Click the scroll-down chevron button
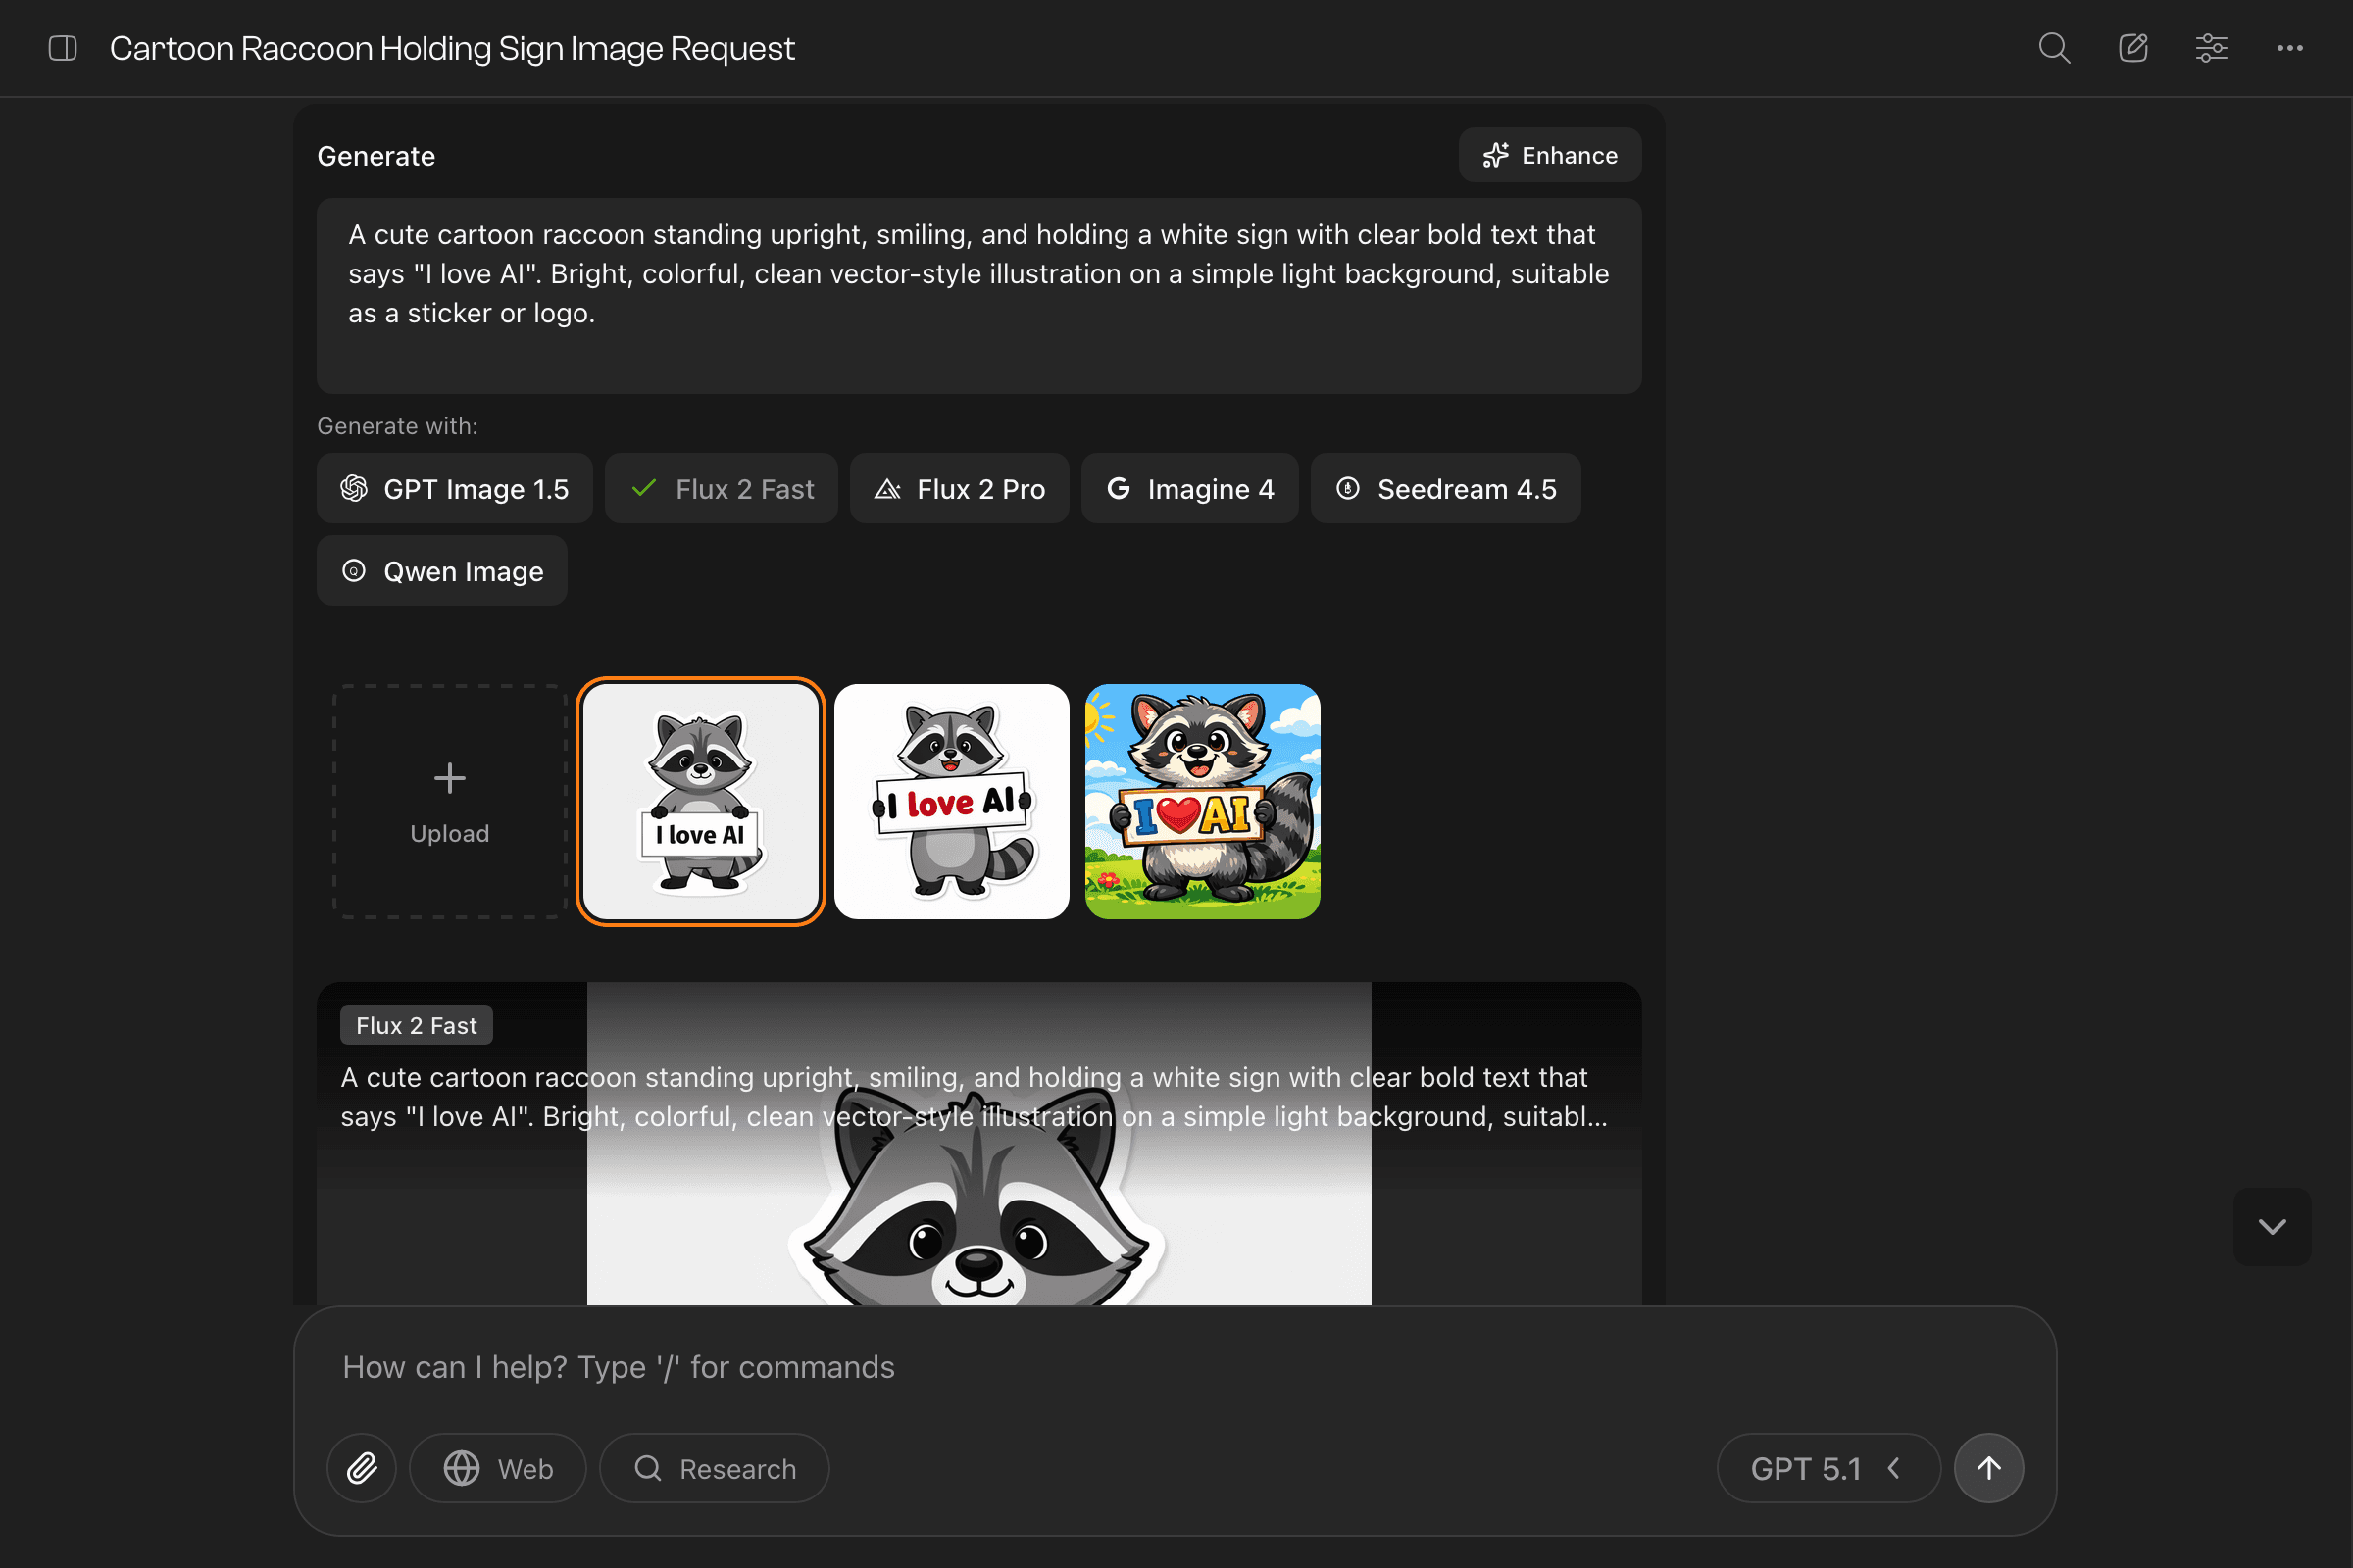This screenshot has height=1568, width=2353. (2271, 1227)
